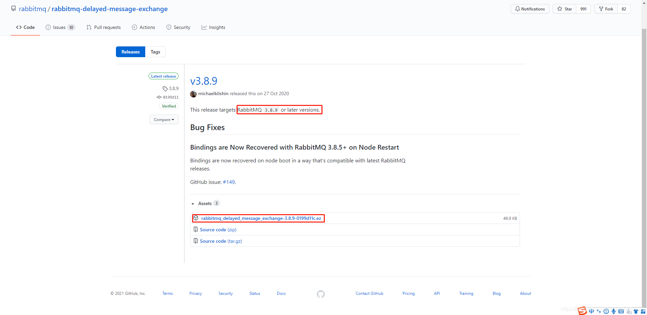Open the footer API link

(437, 293)
